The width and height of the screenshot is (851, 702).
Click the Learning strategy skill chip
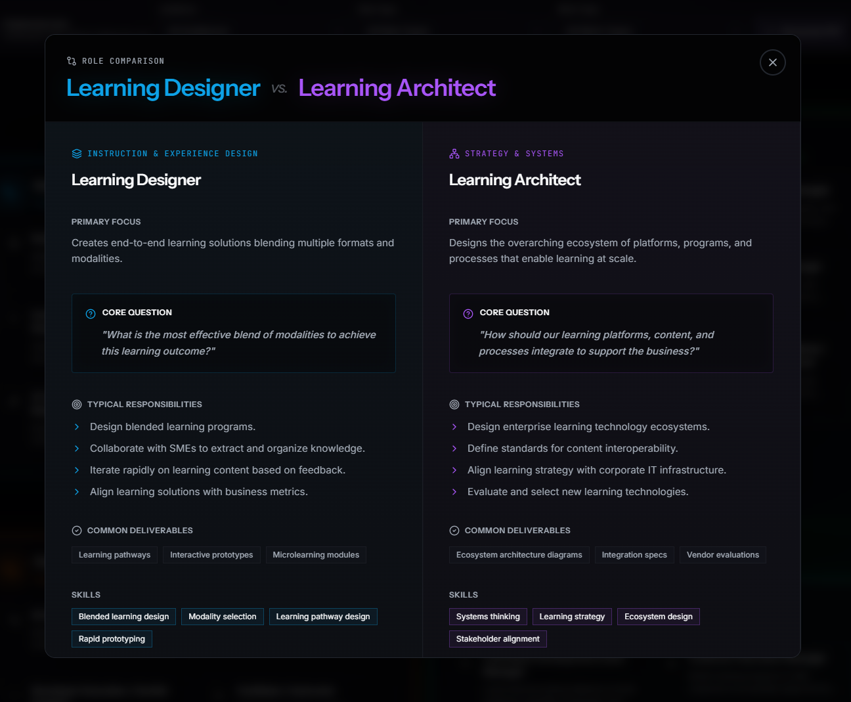572,617
